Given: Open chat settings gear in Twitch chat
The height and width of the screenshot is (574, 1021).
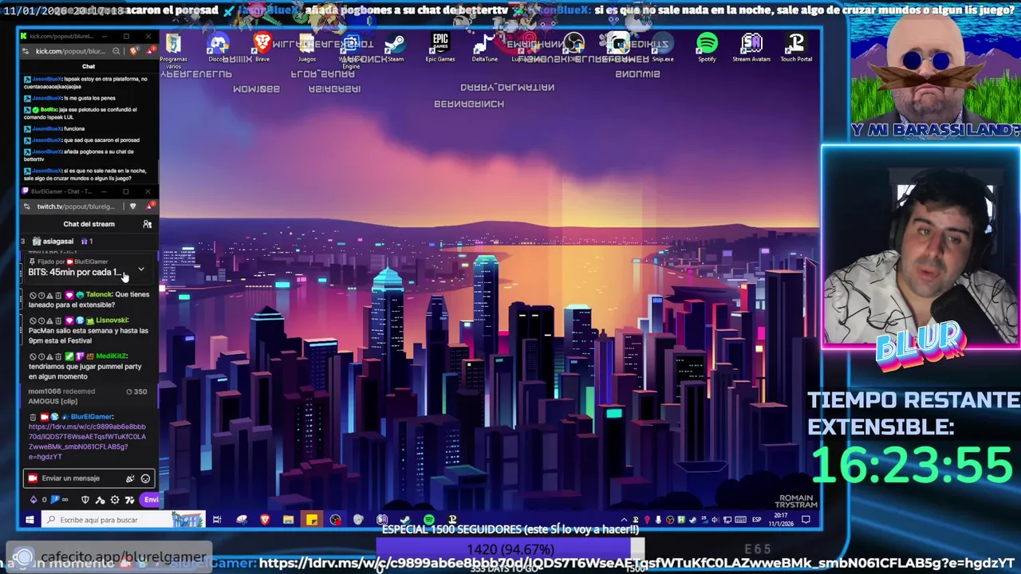Looking at the screenshot, I should [115, 500].
